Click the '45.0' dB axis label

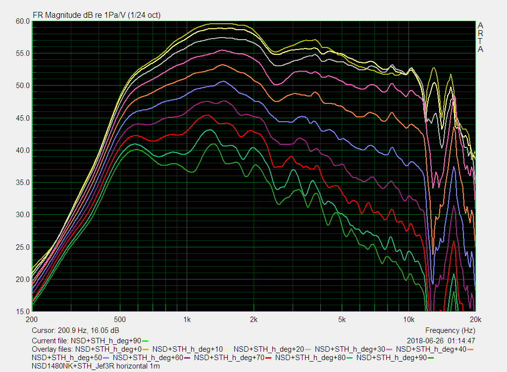[x=23, y=118]
